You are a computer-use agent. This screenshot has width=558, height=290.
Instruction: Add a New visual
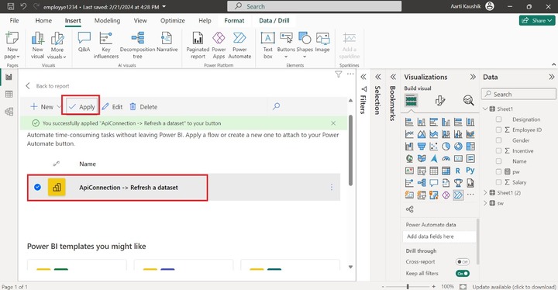[37, 45]
